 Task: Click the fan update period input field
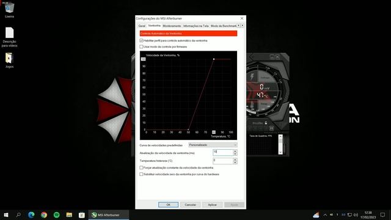[x=223, y=153]
